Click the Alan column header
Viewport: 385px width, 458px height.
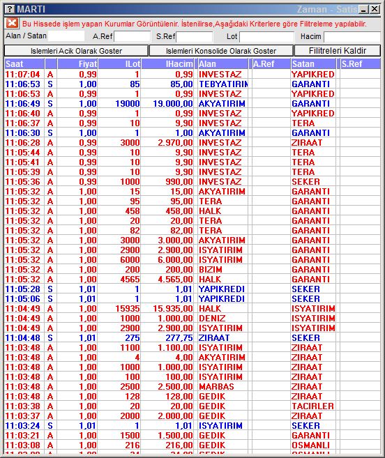click(222, 63)
